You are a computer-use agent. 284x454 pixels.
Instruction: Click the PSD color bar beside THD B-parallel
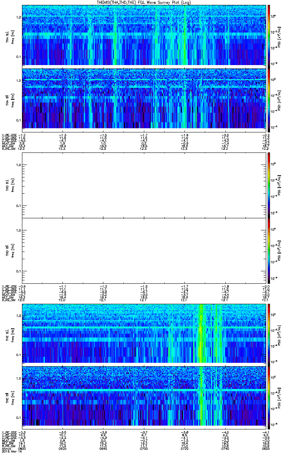point(269,250)
